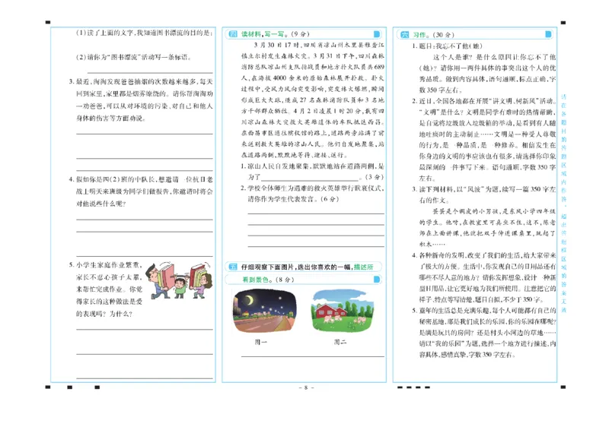This screenshot has width=609, height=430.
Task: Click the line '容具体,感情真挚,字数350字左右'
Action: 467,354
